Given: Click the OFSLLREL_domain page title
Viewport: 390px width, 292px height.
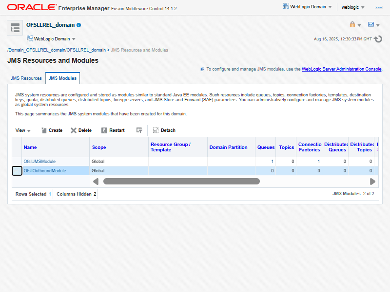Looking at the screenshot, I should tap(51, 25).
